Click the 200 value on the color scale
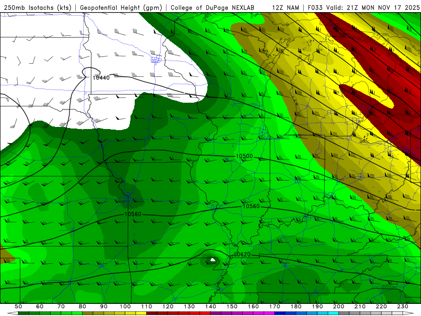This screenshot has width=421, height=316. [338, 307]
